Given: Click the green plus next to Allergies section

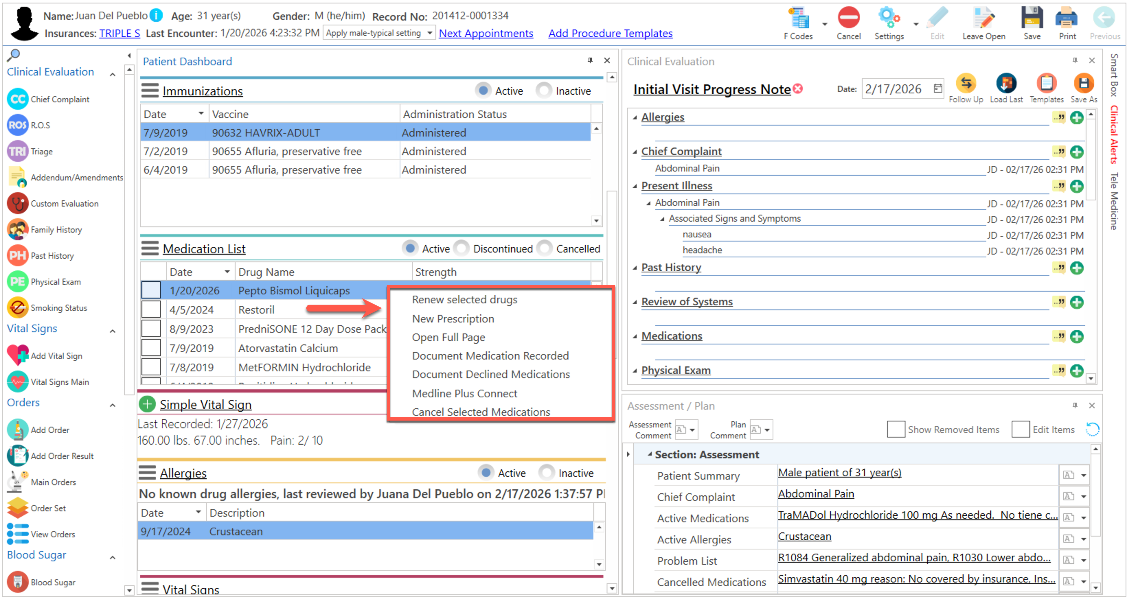Looking at the screenshot, I should (1076, 117).
